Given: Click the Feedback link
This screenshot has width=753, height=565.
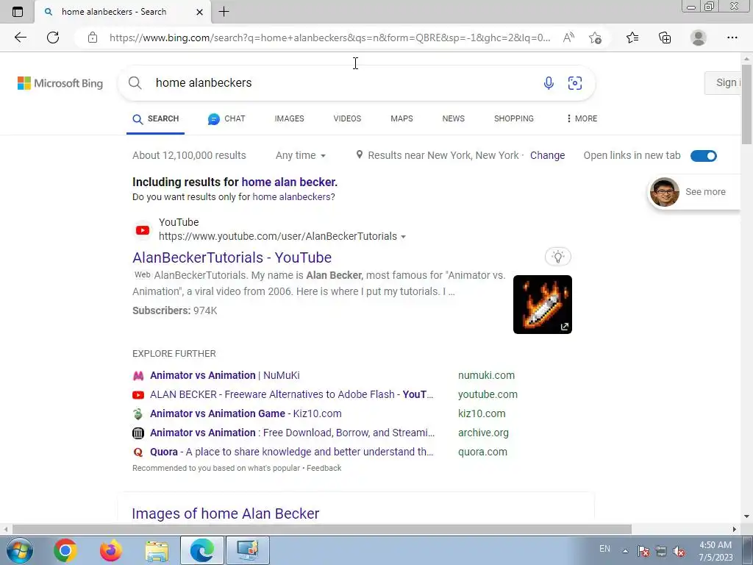Looking at the screenshot, I should (324, 468).
